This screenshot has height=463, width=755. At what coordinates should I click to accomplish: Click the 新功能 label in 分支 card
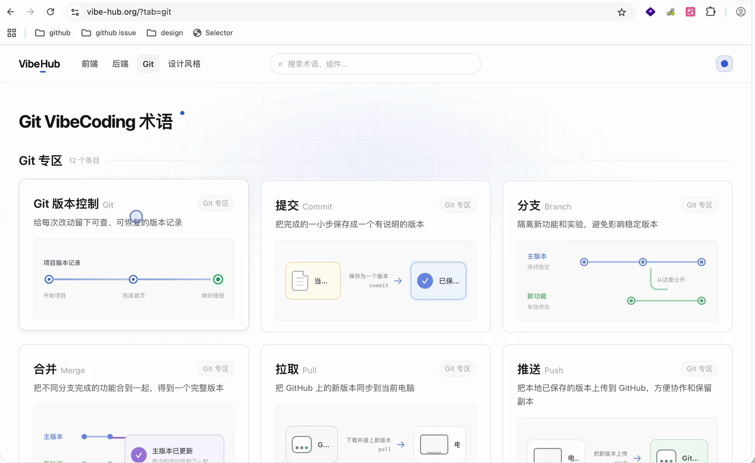click(537, 297)
